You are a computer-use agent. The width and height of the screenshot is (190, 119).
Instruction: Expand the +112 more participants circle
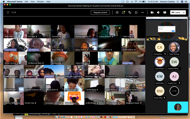coord(174,91)
